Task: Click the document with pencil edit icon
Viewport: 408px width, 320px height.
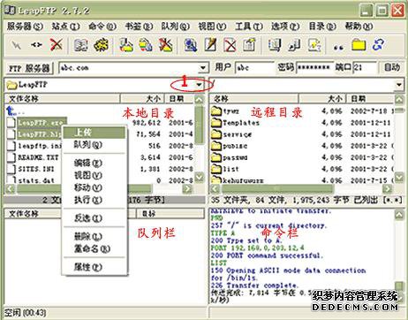Action: [x=210, y=45]
